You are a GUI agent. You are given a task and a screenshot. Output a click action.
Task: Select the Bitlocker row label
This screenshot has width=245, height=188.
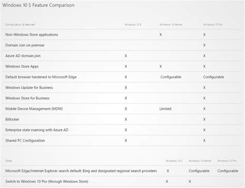[x=12, y=119]
